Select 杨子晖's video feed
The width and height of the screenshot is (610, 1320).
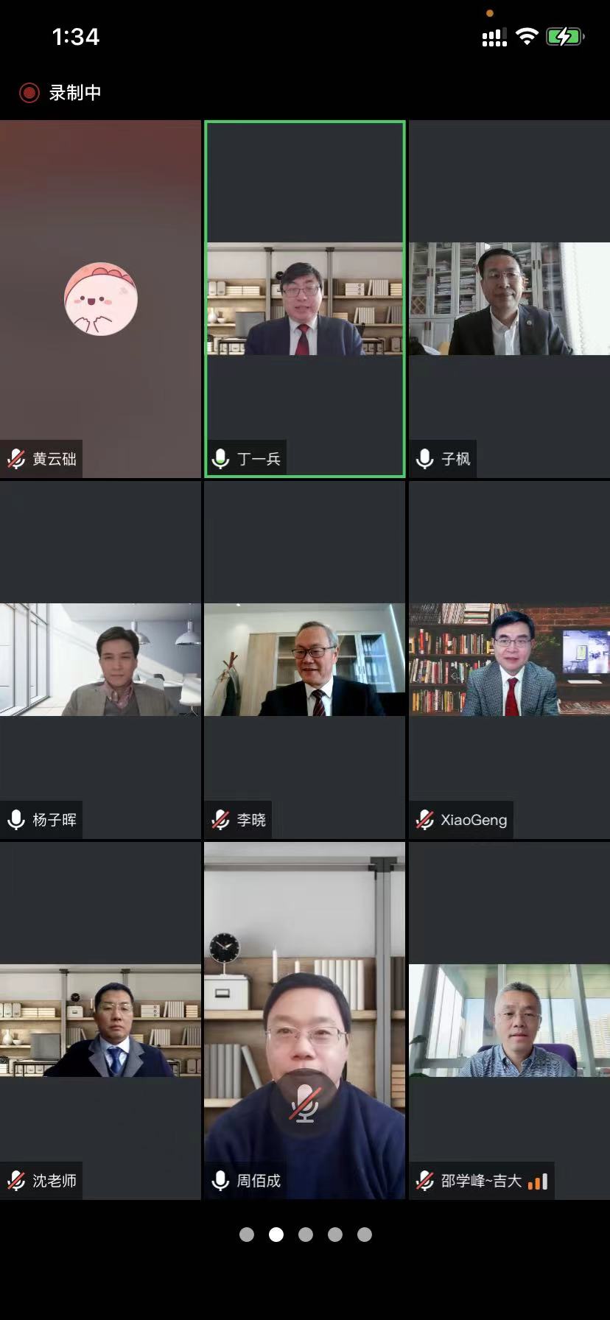pyautogui.click(x=100, y=660)
